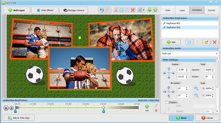Click the timeline playhead slider
Image resolution: width=221 pixels, height=123 pixels.
pyautogui.click(x=103, y=108)
